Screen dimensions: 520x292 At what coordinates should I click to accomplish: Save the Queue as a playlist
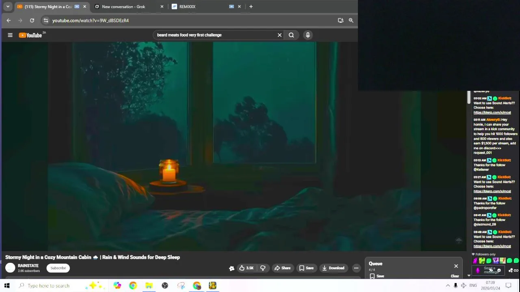(377, 276)
